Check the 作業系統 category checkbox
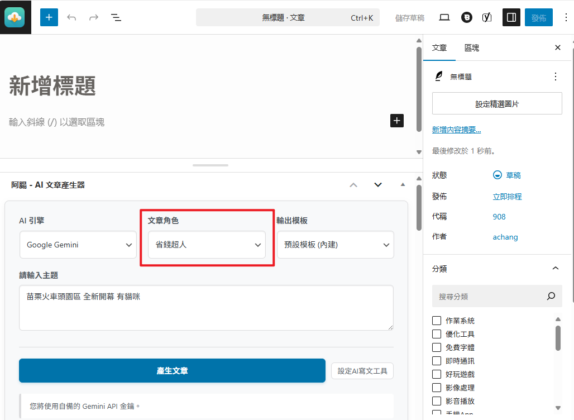 437,321
